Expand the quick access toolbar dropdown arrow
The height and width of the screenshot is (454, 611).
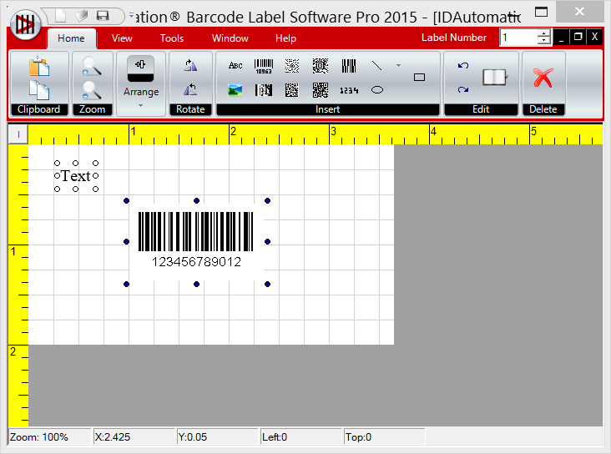tap(131, 16)
